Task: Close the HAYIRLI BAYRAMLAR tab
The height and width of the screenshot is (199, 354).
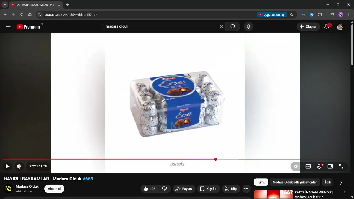Action: click(x=59, y=5)
